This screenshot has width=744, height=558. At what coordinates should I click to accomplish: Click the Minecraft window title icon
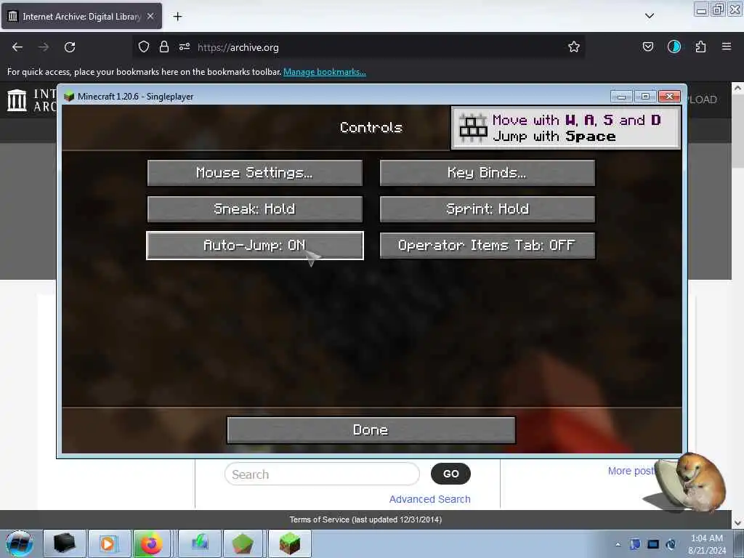tap(69, 97)
